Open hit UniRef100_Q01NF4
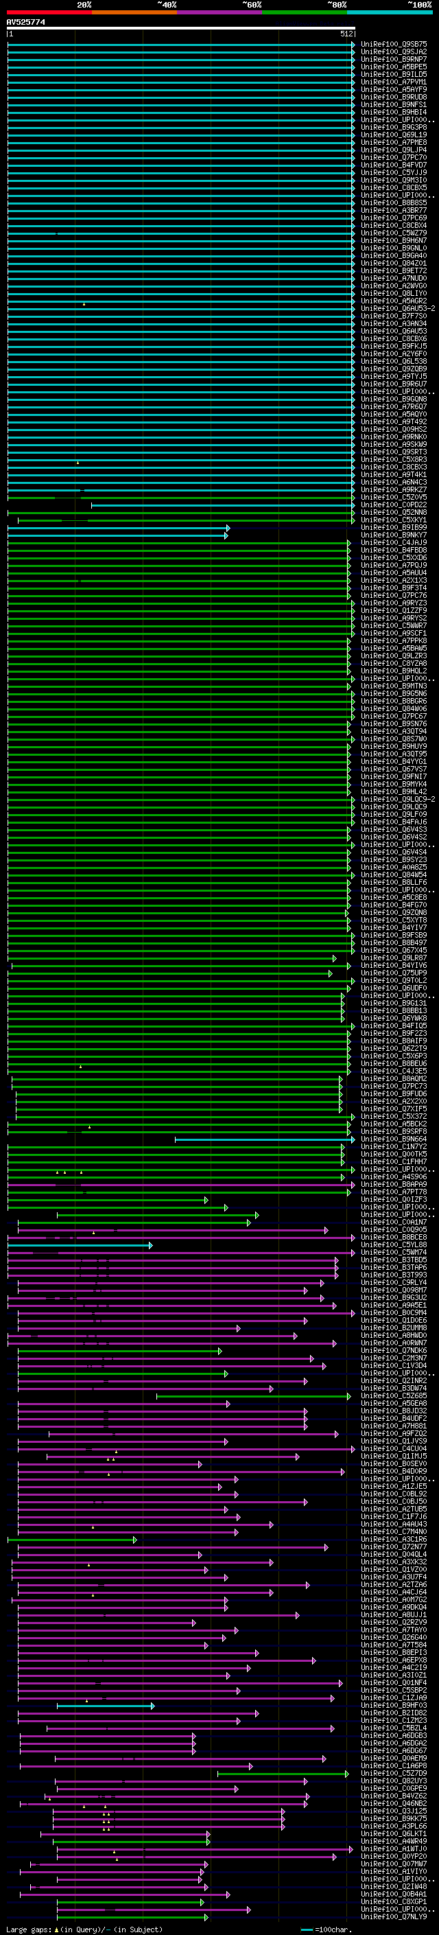This screenshot has height=1935, width=439. [x=394, y=1682]
